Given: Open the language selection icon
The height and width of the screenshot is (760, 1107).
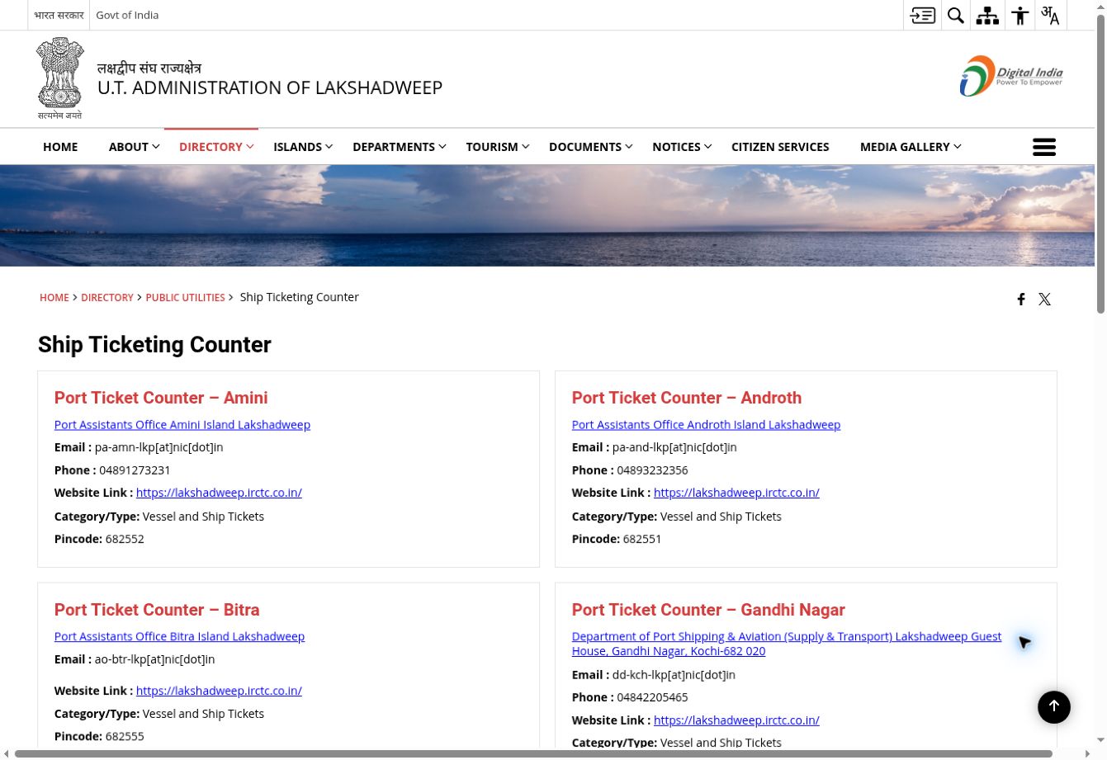Looking at the screenshot, I should (x=1050, y=15).
